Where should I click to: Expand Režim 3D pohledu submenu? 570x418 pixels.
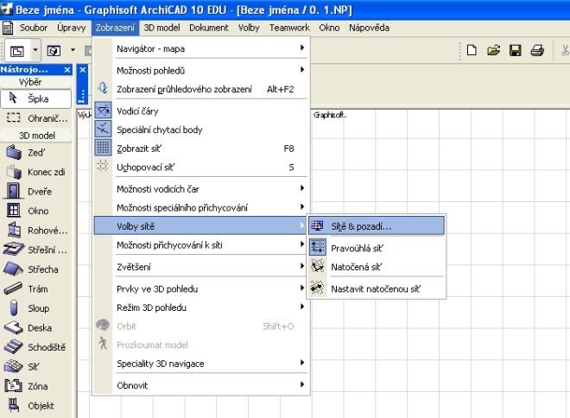201,307
